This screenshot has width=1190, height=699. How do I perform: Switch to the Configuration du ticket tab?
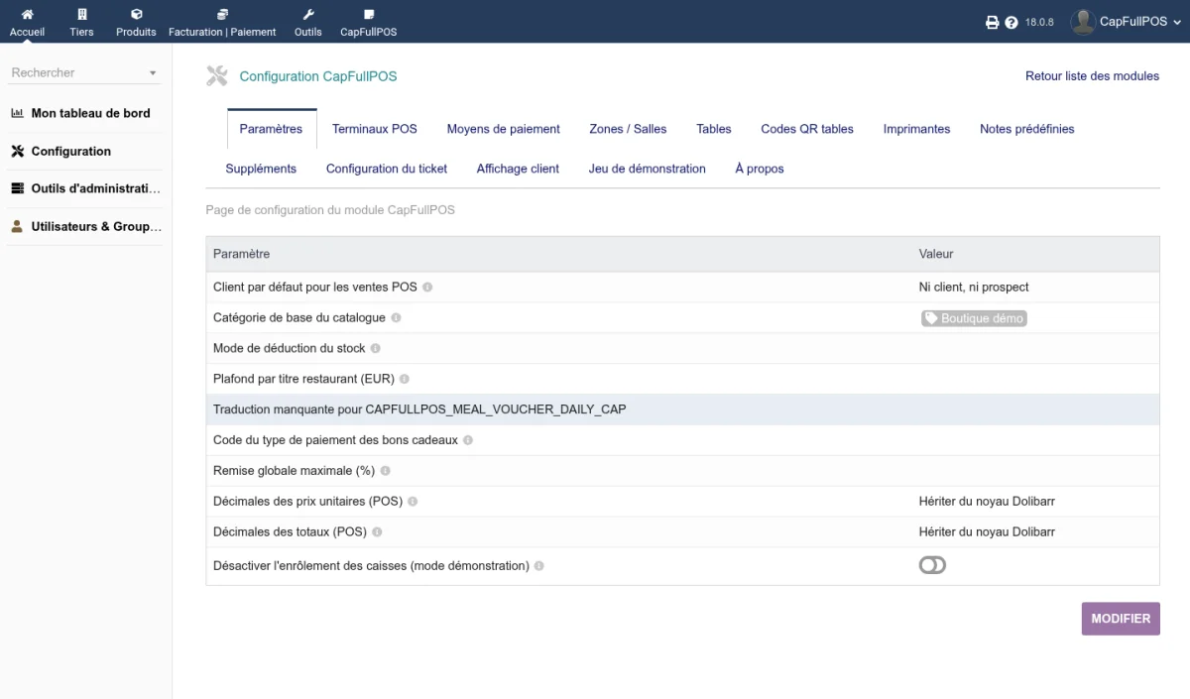point(387,169)
